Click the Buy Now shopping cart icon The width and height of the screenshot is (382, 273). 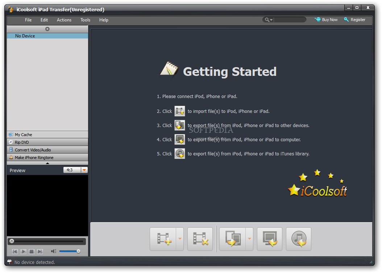point(317,20)
